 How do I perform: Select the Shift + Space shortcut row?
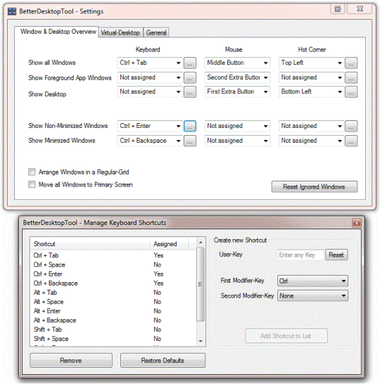coord(113,339)
